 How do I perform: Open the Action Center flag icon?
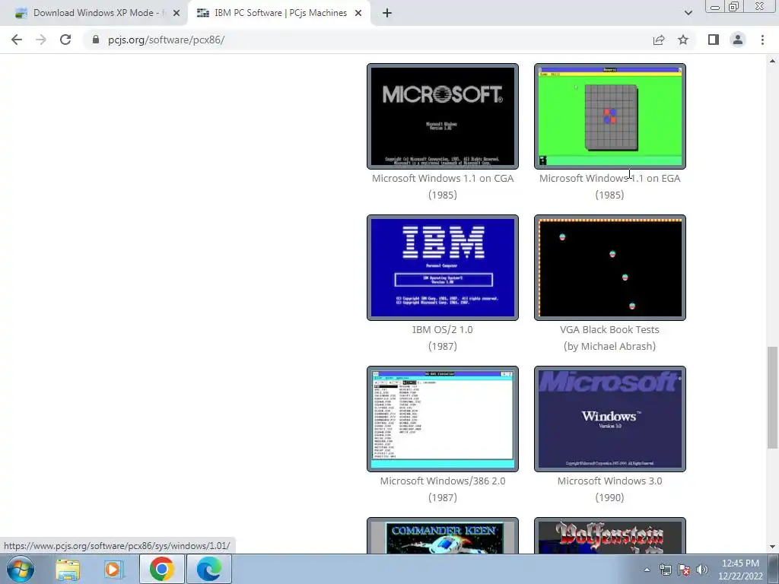pos(684,570)
